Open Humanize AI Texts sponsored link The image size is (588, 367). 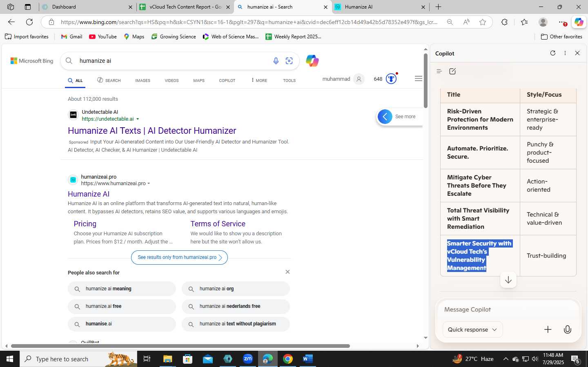pos(152,131)
